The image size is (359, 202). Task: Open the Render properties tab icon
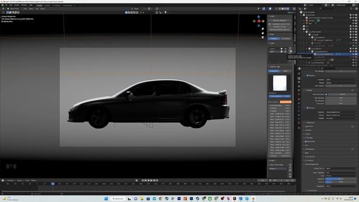click(x=299, y=79)
